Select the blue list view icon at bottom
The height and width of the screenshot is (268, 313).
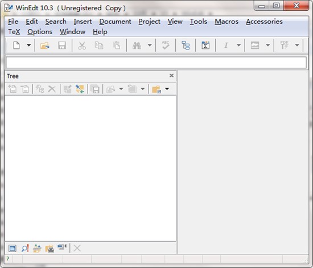click(13, 249)
